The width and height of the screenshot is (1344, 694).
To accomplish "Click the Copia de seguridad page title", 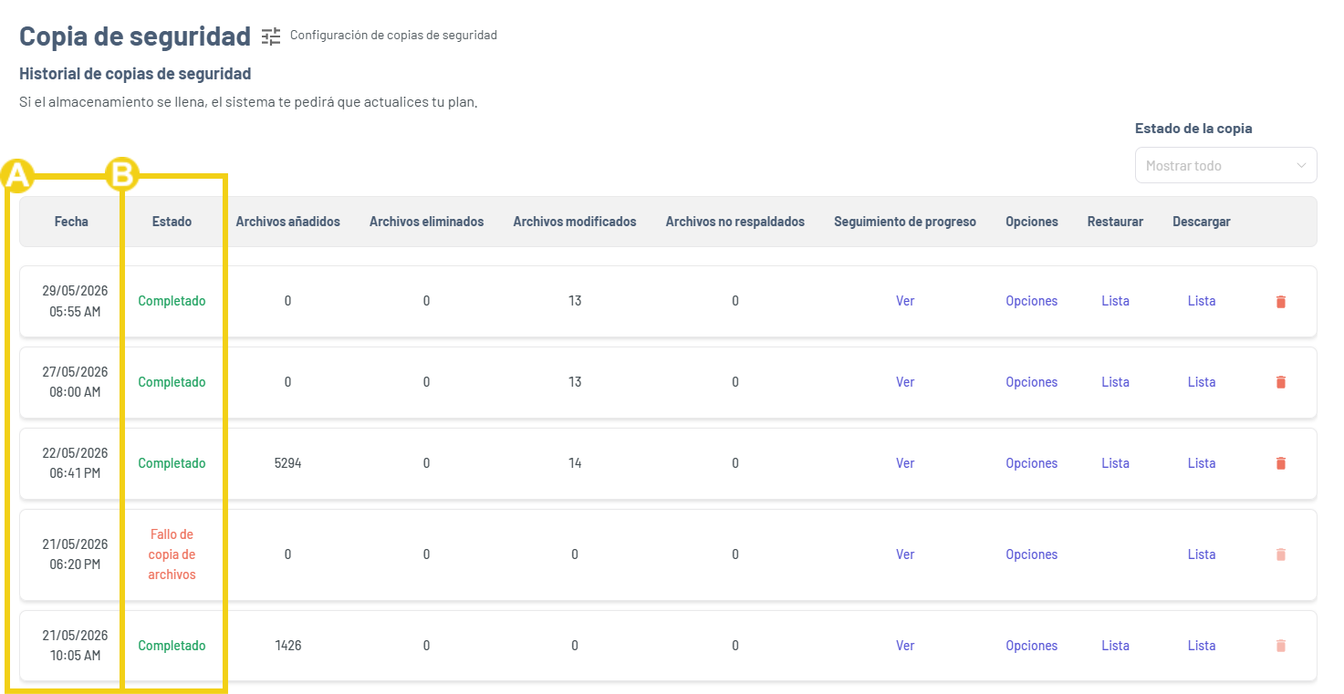I will tap(135, 36).
